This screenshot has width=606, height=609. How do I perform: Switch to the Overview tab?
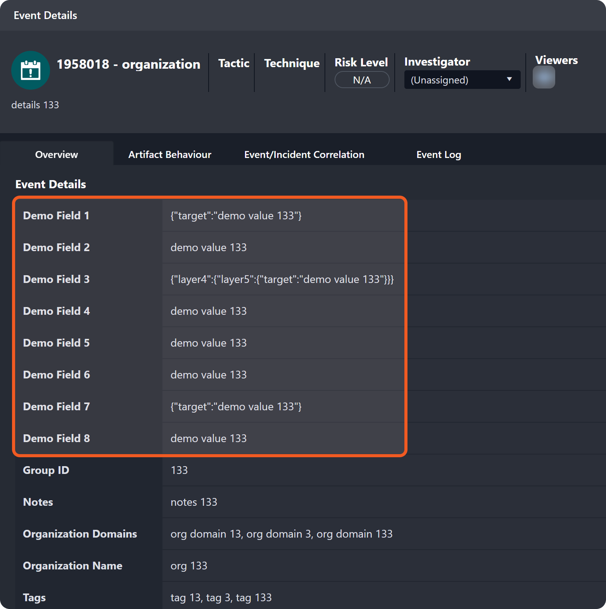tap(57, 154)
